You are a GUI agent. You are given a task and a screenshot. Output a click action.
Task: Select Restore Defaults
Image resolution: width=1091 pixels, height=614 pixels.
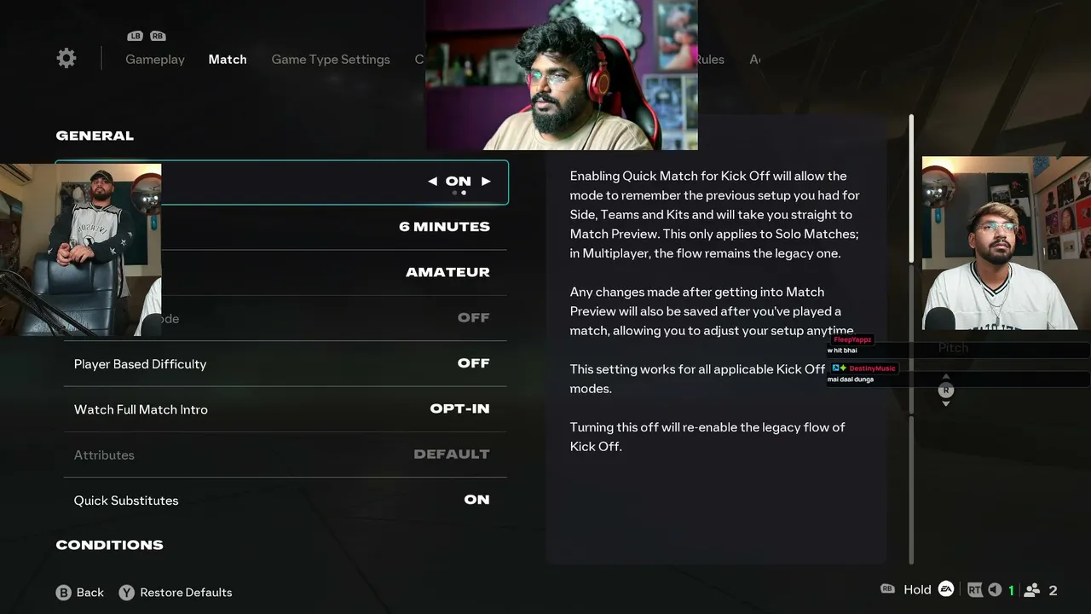[x=186, y=593]
